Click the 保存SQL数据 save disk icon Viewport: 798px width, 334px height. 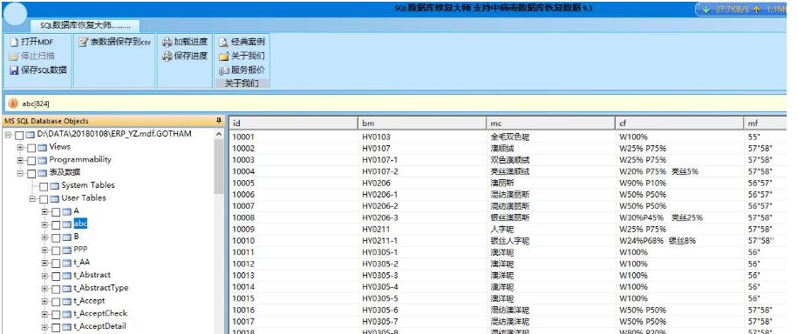(x=14, y=70)
